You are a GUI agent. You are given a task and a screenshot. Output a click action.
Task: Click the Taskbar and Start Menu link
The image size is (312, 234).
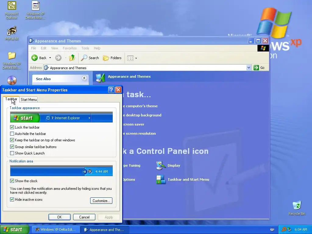tap(188, 179)
